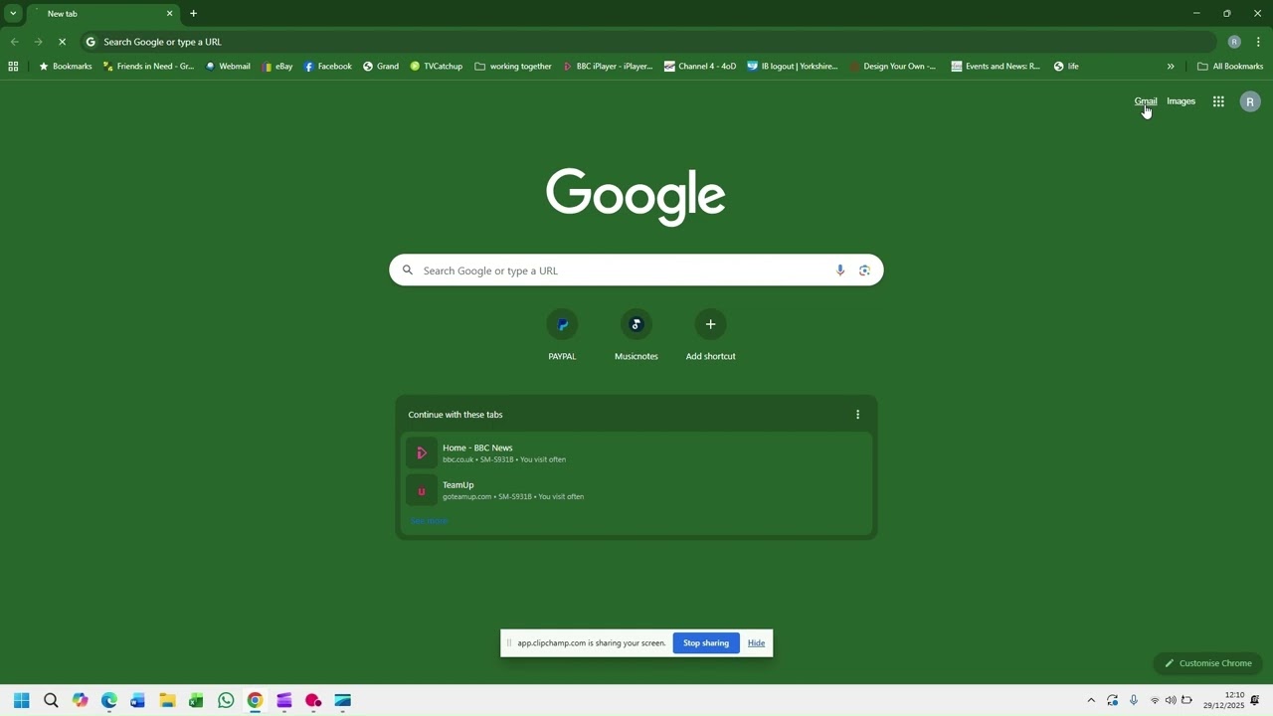
Task: Open WhatsApp from the taskbar
Action: point(226,701)
